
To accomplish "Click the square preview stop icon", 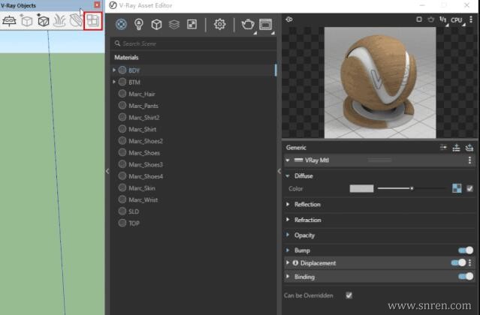I will coord(419,19).
